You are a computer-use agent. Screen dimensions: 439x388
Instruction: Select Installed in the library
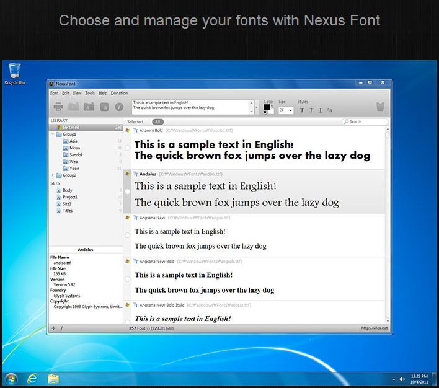[x=86, y=128]
